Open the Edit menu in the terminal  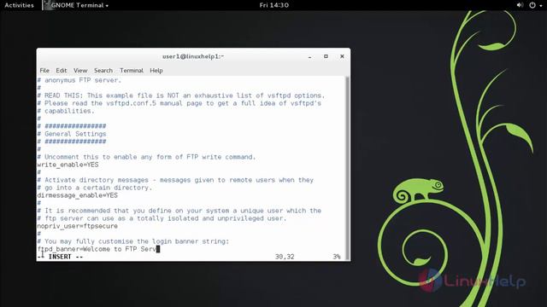point(62,70)
